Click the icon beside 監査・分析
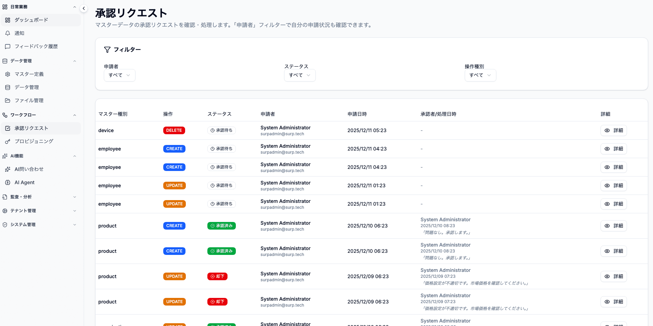 click(5, 197)
